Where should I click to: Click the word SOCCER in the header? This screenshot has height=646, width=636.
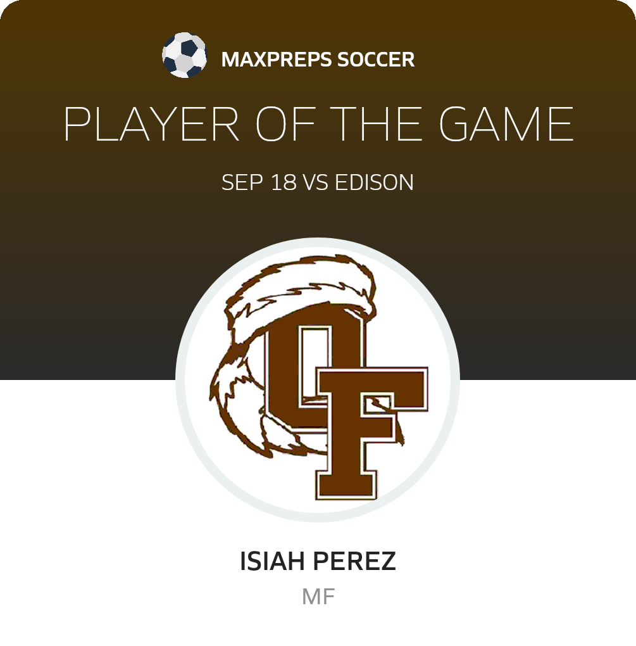point(376,60)
